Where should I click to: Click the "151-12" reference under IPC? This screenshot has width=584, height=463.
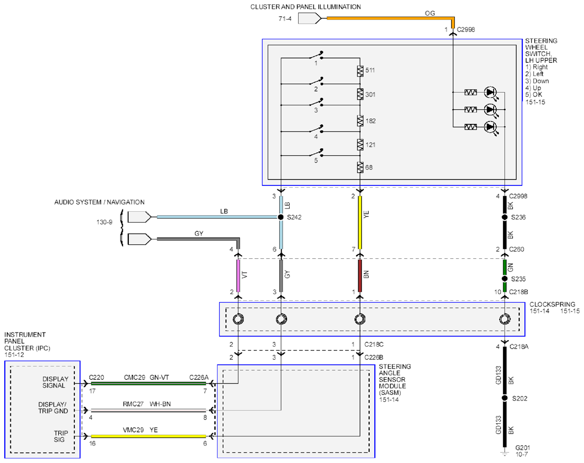coord(14,354)
